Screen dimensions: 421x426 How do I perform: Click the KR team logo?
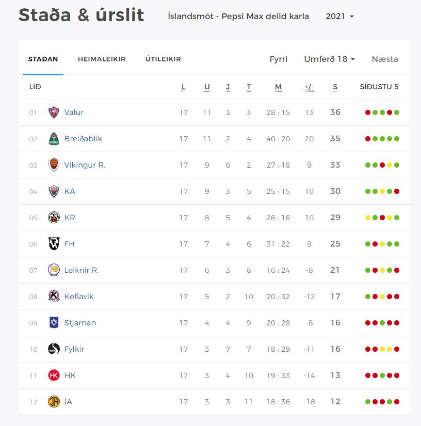(54, 218)
